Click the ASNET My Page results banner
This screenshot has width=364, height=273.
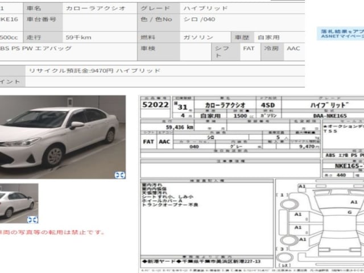pos(341,34)
